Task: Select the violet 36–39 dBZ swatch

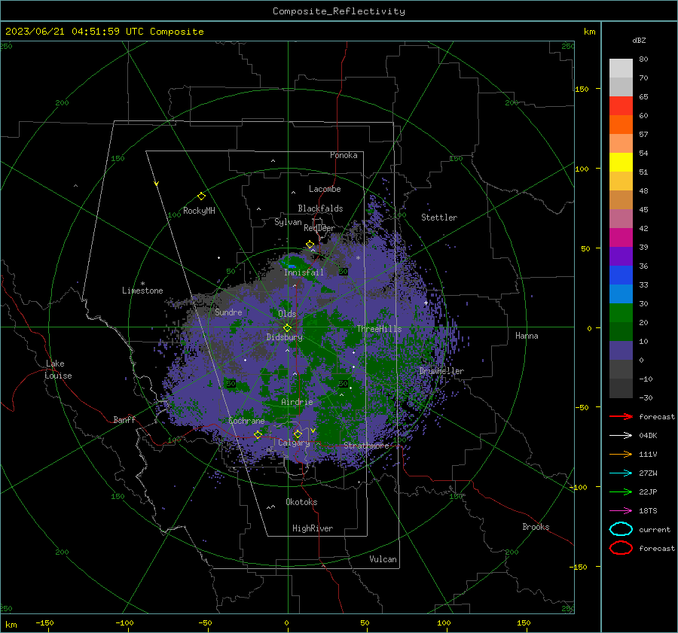Action: click(621, 256)
